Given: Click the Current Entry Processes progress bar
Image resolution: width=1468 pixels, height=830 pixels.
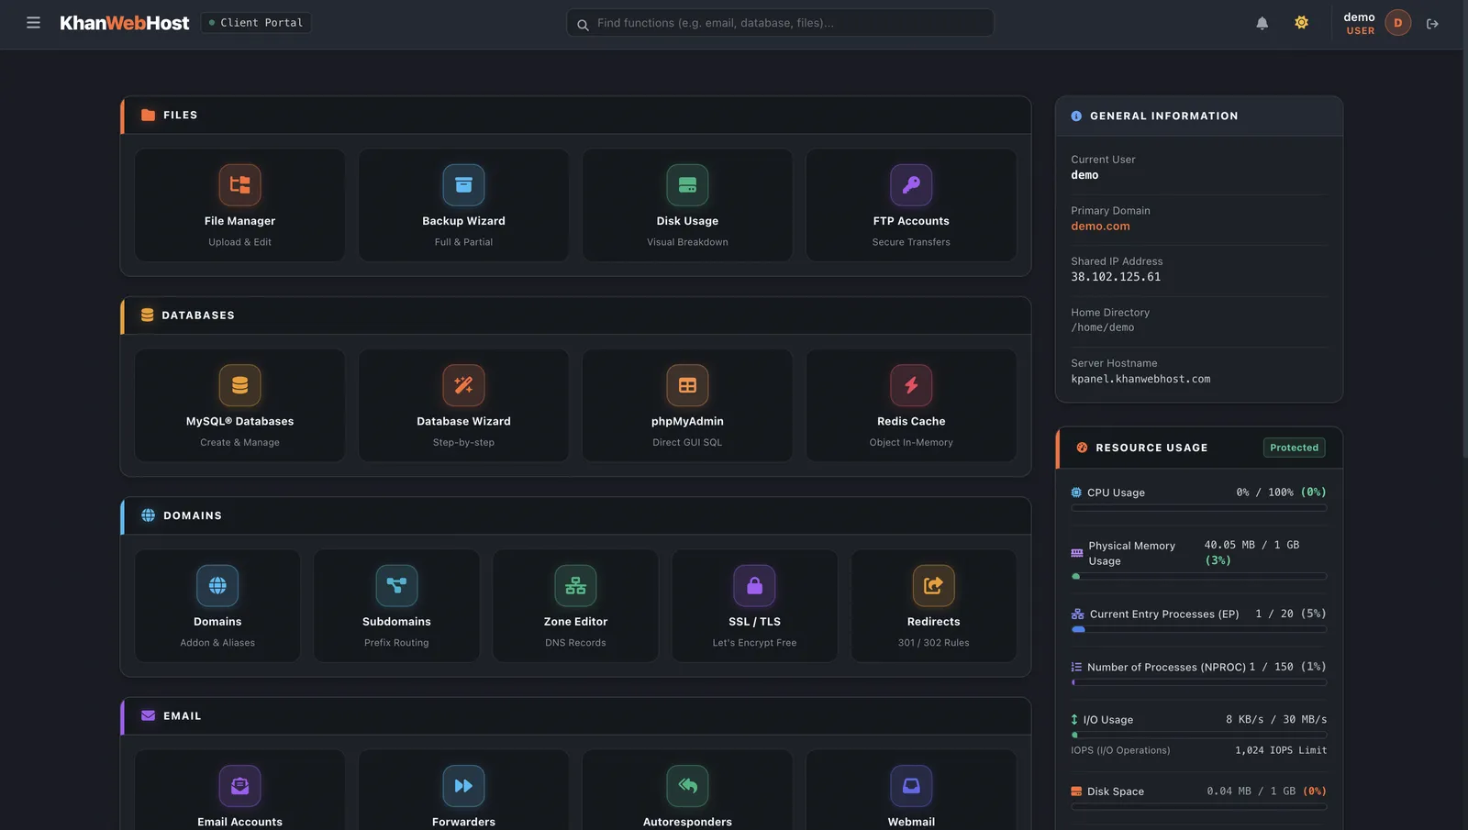Looking at the screenshot, I should pos(1198,630).
